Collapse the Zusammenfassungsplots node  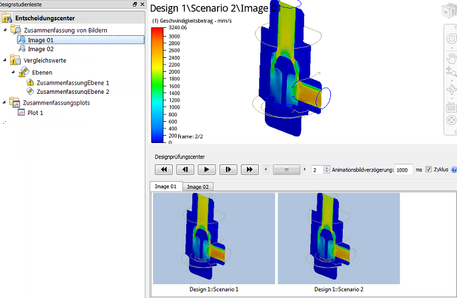click(x=4, y=102)
